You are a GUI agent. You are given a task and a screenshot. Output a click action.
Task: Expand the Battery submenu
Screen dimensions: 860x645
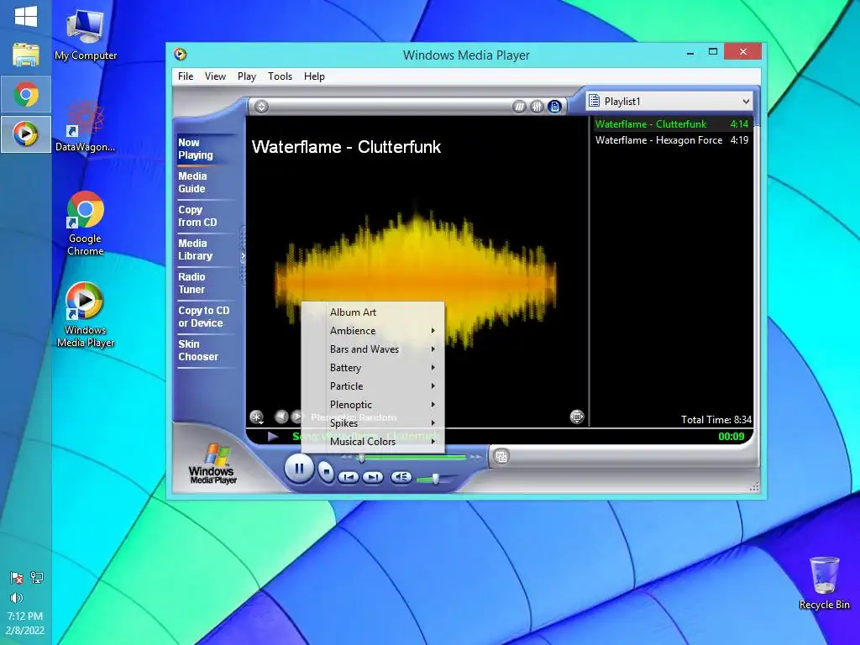coord(373,368)
